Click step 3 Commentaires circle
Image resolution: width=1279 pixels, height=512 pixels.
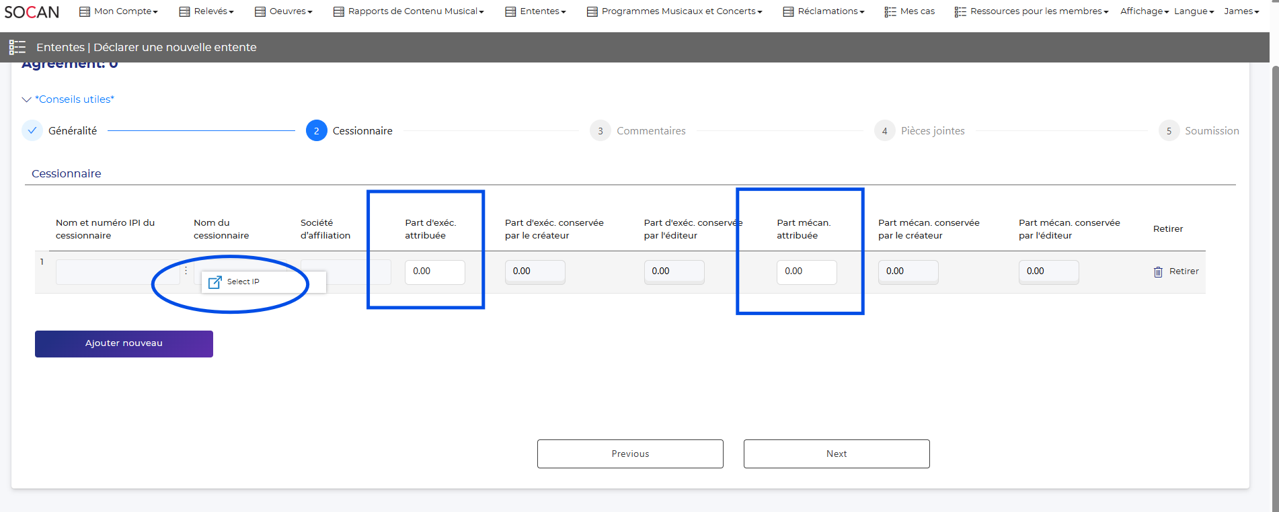(x=600, y=131)
